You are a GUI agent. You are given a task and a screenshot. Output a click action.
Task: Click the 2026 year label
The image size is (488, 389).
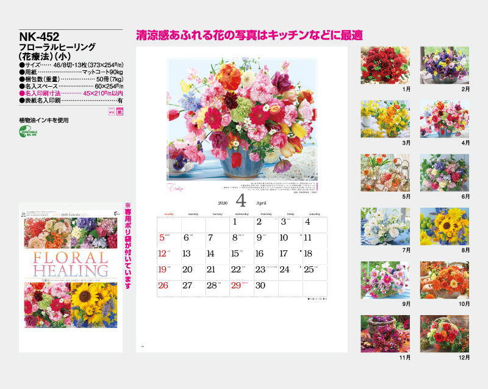[x=223, y=203]
